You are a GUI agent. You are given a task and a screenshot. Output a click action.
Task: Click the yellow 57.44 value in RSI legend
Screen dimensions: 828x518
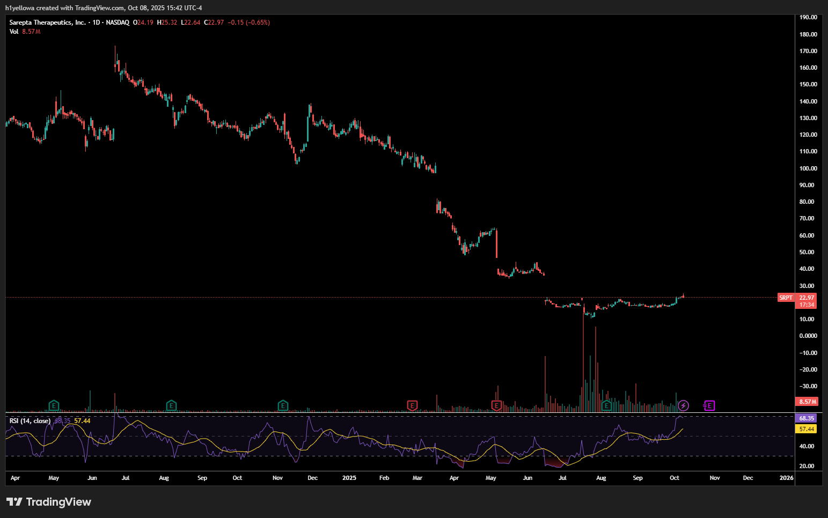[x=82, y=421]
